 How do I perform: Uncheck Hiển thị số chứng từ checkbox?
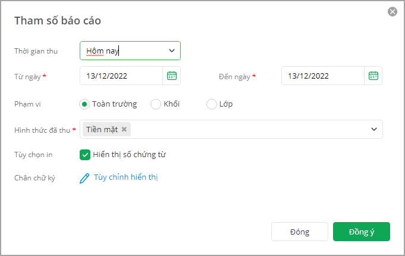pos(85,155)
